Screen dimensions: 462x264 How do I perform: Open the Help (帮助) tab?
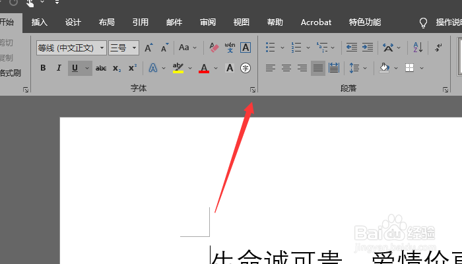pos(275,22)
